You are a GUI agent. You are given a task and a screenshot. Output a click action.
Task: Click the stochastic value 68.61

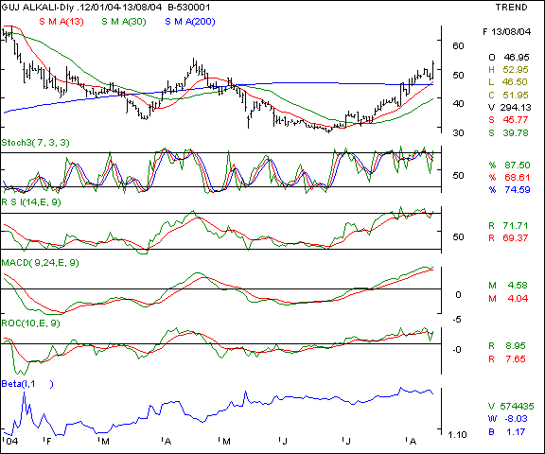coord(518,178)
